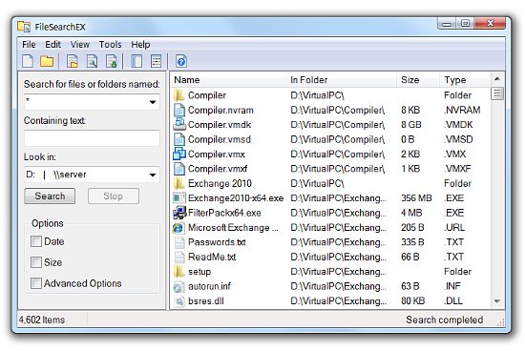This screenshot has width=525, height=351.
Task: Select the bsres.dll file name
Action: click(x=206, y=300)
